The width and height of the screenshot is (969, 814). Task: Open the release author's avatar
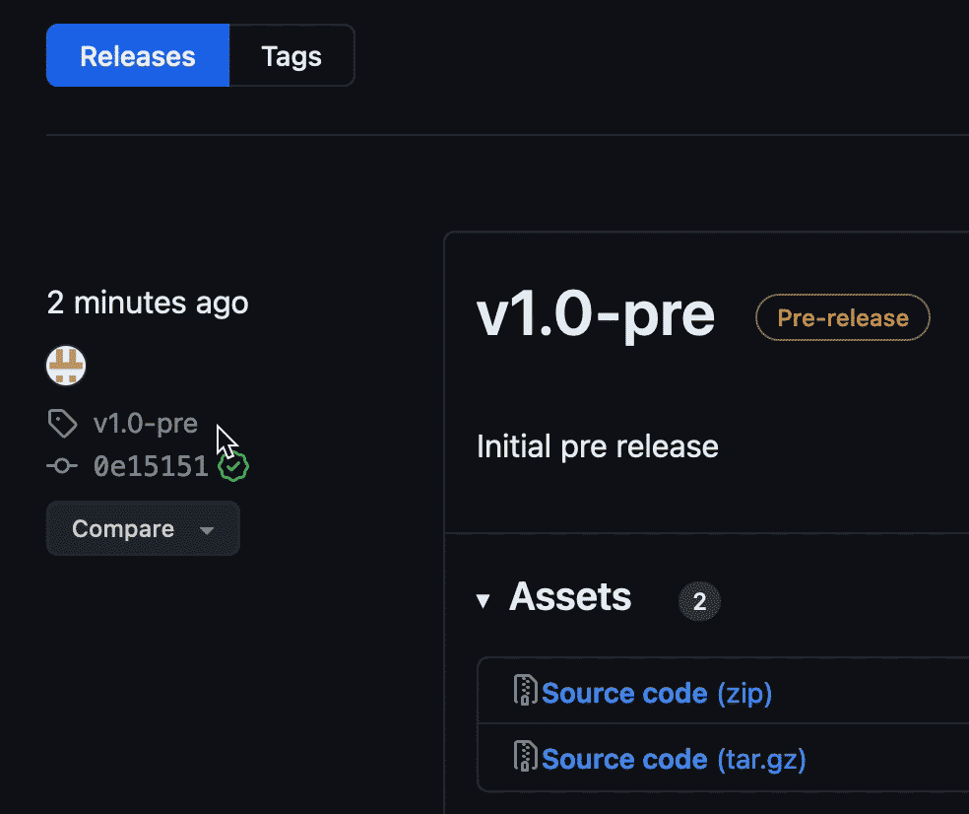pyautogui.click(x=66, y=365)
